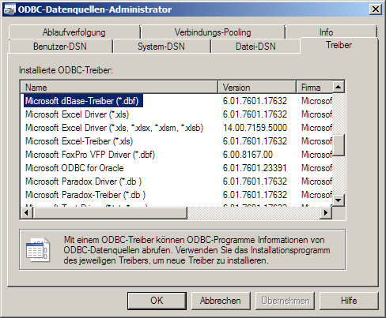386x318 pixels.
Task: Open the Ablaufverfolgung tab
Action: point(74,32)
